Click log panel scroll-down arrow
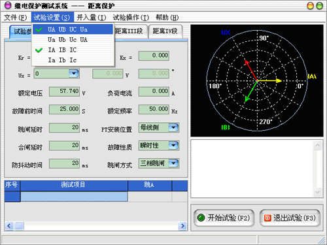The width and height of the screenshot is (327, 245). [x=317, y=192]
